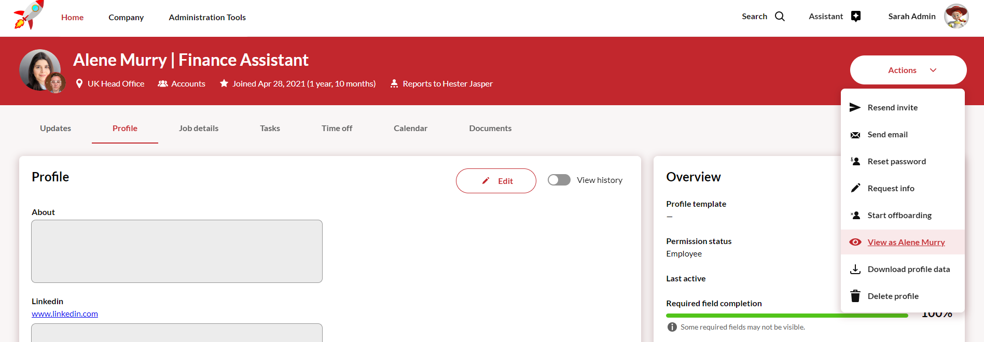Screen dimensions: 984x342
Task: Toggle the View history switch
Action: click(x=559, y=180)
